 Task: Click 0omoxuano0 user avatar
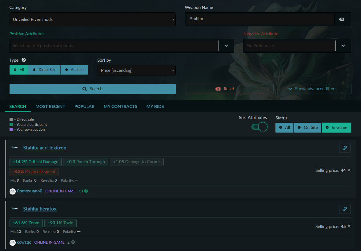coord(13,191)
